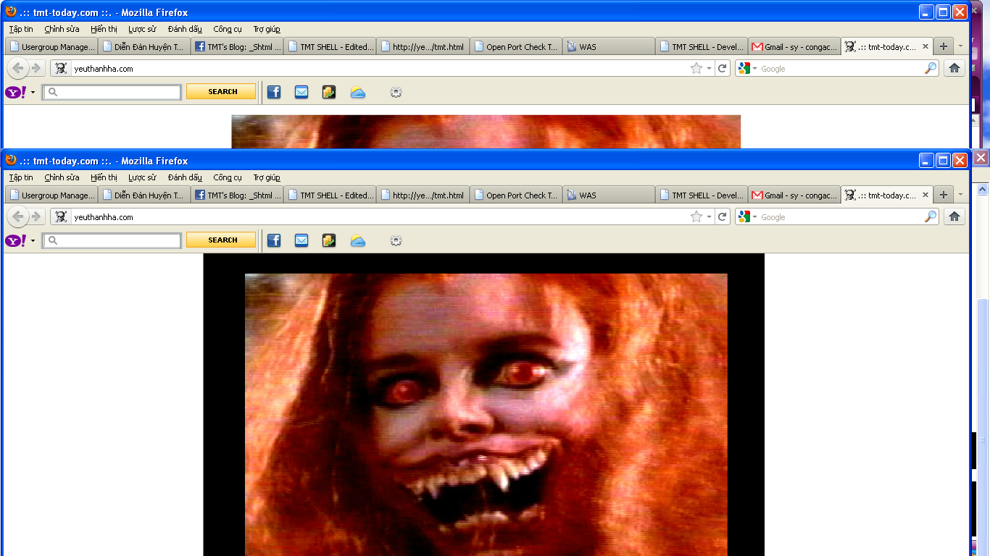This screenshot has width=990, height=556.
Task: Open Yahoo toolbar settings gear in front window
Action: [396, 240]
